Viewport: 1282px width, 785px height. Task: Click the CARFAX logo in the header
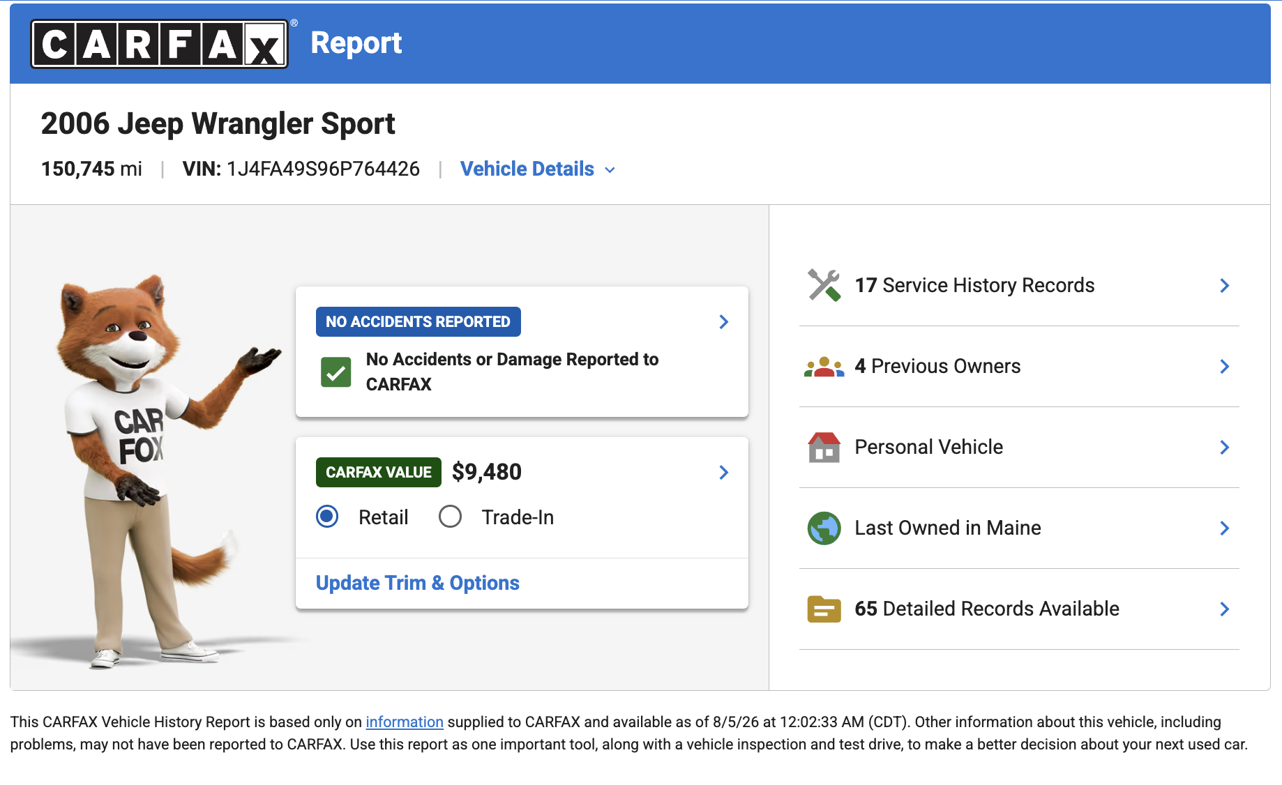160,44
